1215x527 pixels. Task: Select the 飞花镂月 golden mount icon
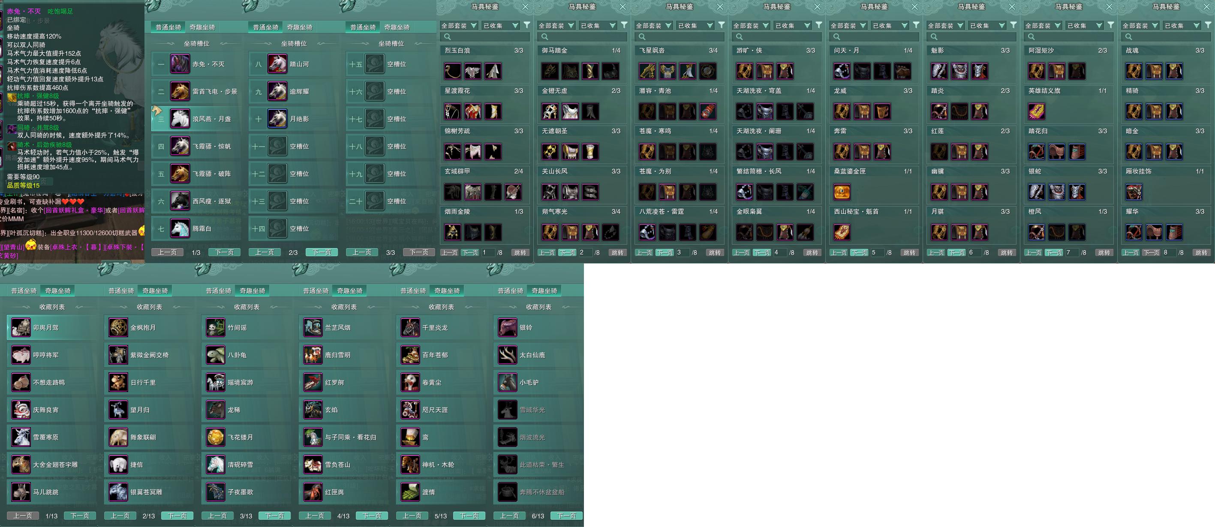216,437
